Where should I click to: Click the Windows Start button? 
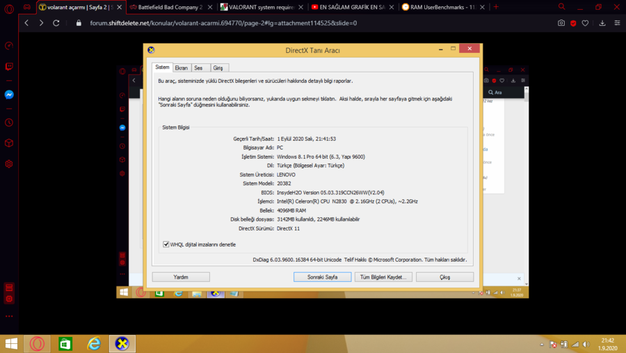11,344
